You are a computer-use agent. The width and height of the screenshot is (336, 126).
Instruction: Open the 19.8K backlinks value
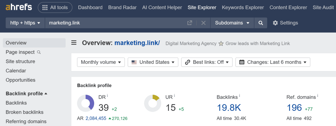point(229,108)
